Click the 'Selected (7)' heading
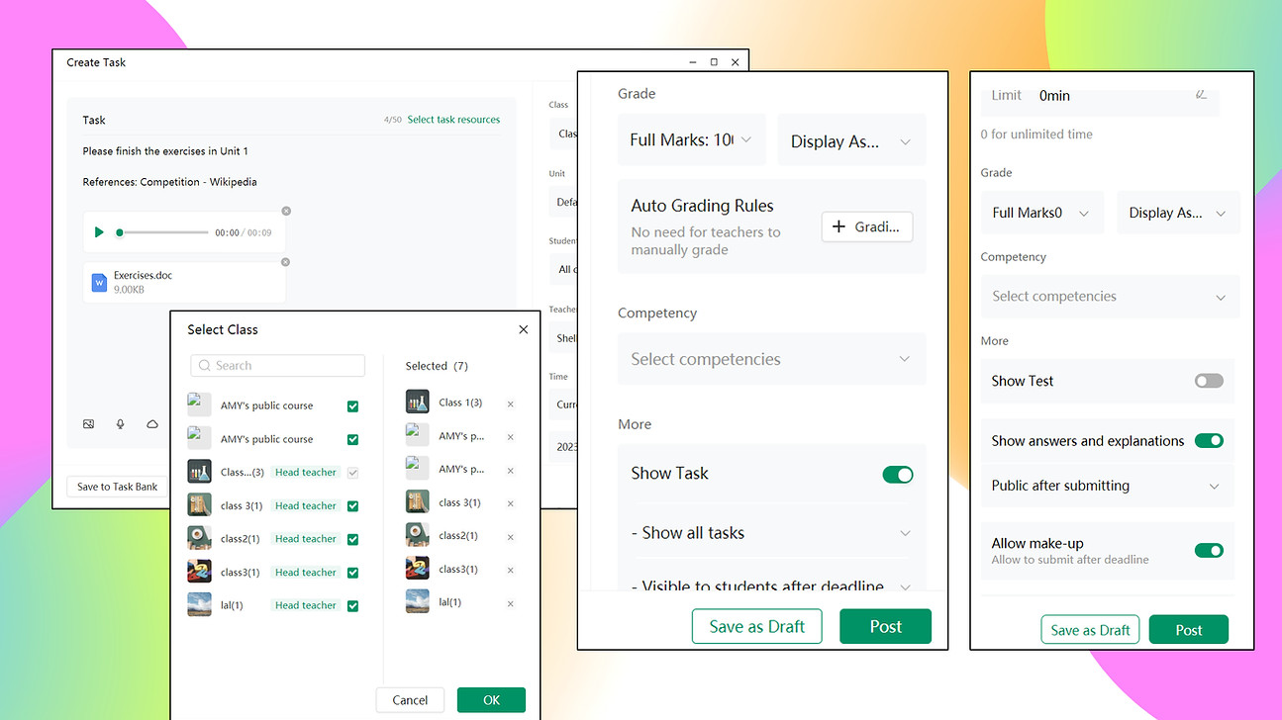1282x720 pixels. coord(437,366)
